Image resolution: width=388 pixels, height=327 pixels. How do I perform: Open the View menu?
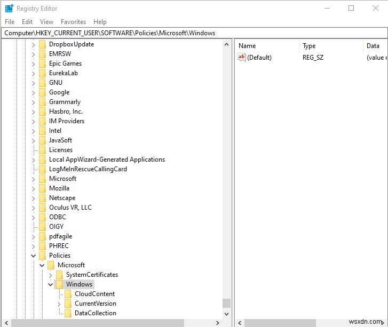click(47, 22)
